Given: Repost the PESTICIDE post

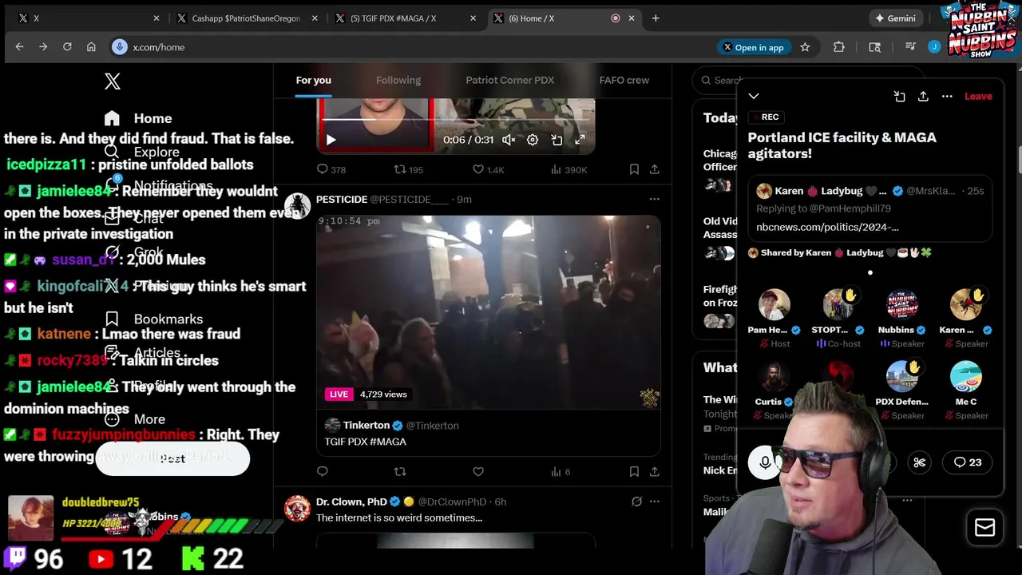Looking at the screenshot, I should pyautogui.click(x=400, y=471).
